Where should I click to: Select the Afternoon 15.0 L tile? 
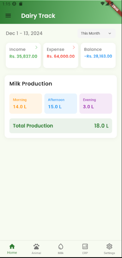pyautogui.click(x=61, y=104)
